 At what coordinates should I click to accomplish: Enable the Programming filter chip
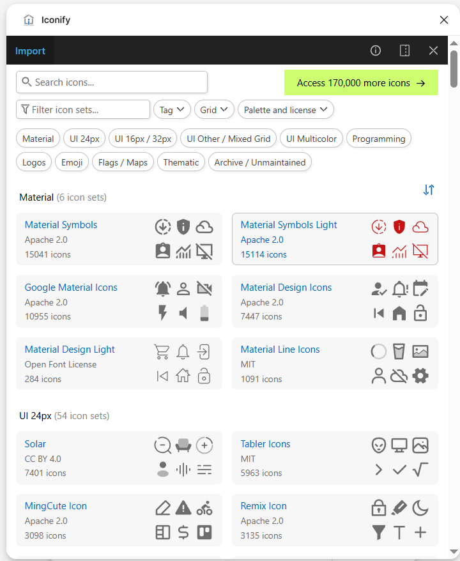click(378, 139)
